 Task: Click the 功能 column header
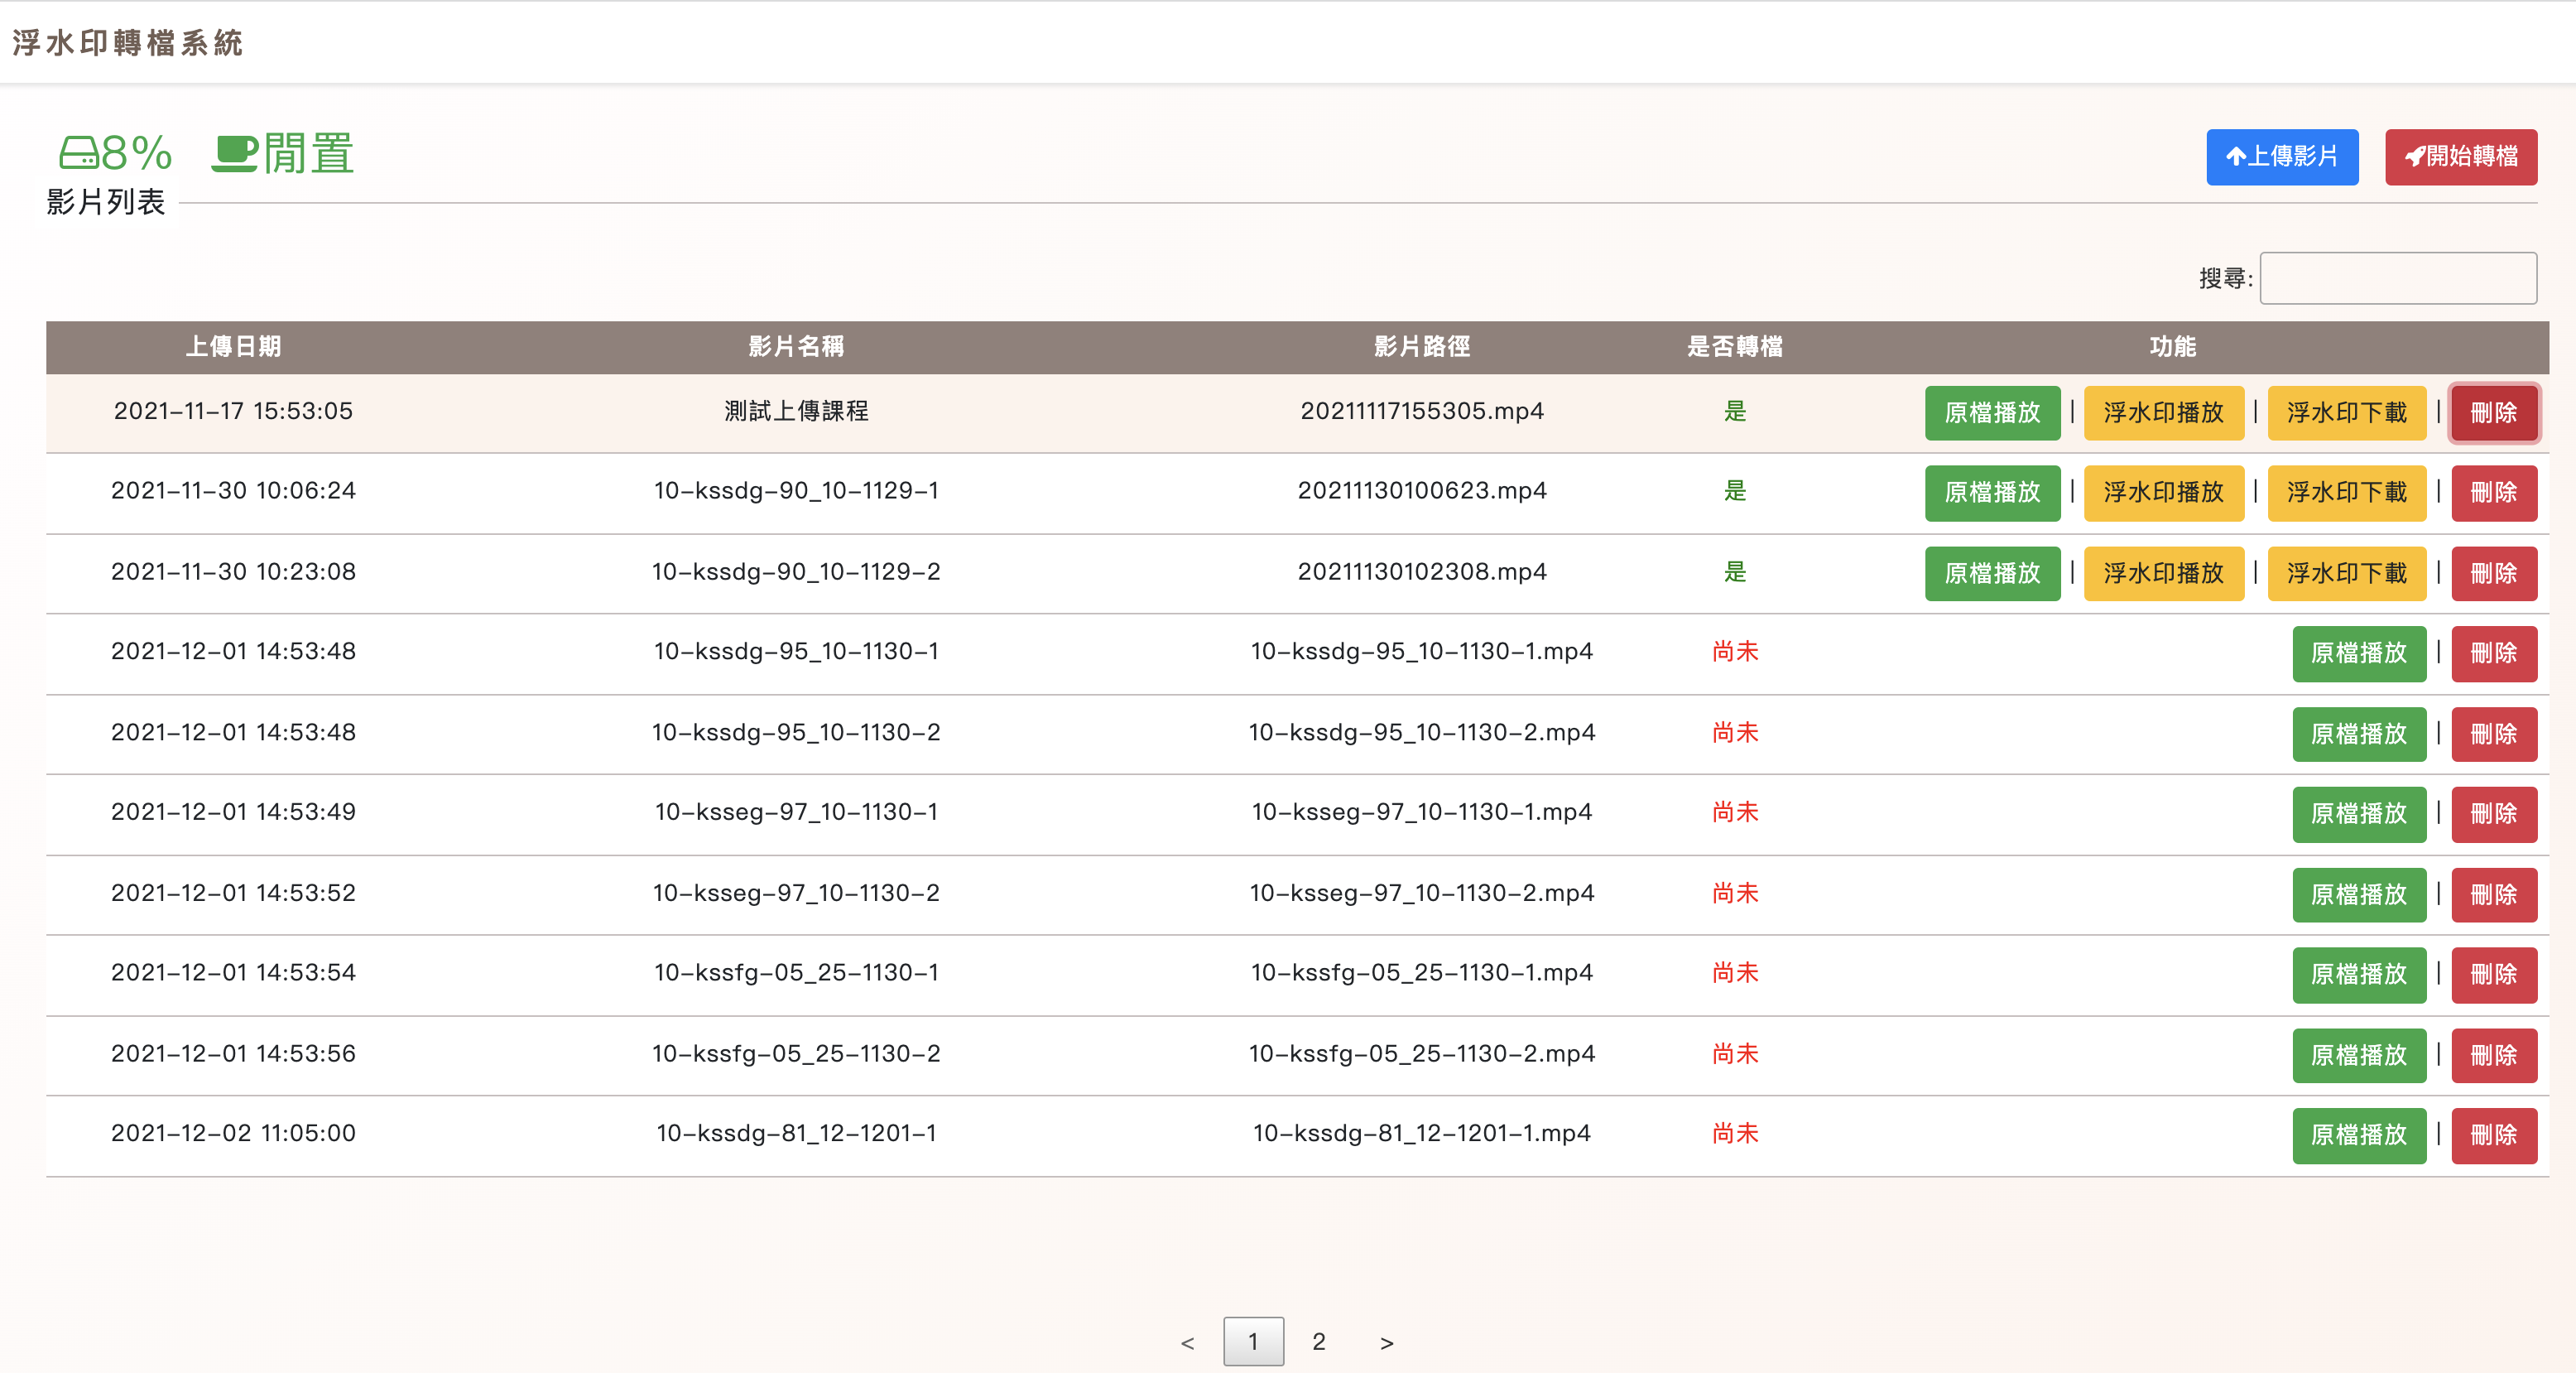point(2172,346)
